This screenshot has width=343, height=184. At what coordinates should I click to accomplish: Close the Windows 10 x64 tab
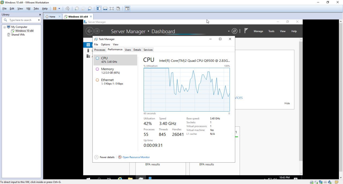tap(91, 17)
